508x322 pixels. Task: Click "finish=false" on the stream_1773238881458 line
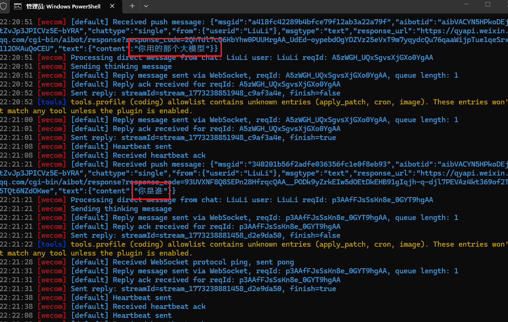(315, 235)
